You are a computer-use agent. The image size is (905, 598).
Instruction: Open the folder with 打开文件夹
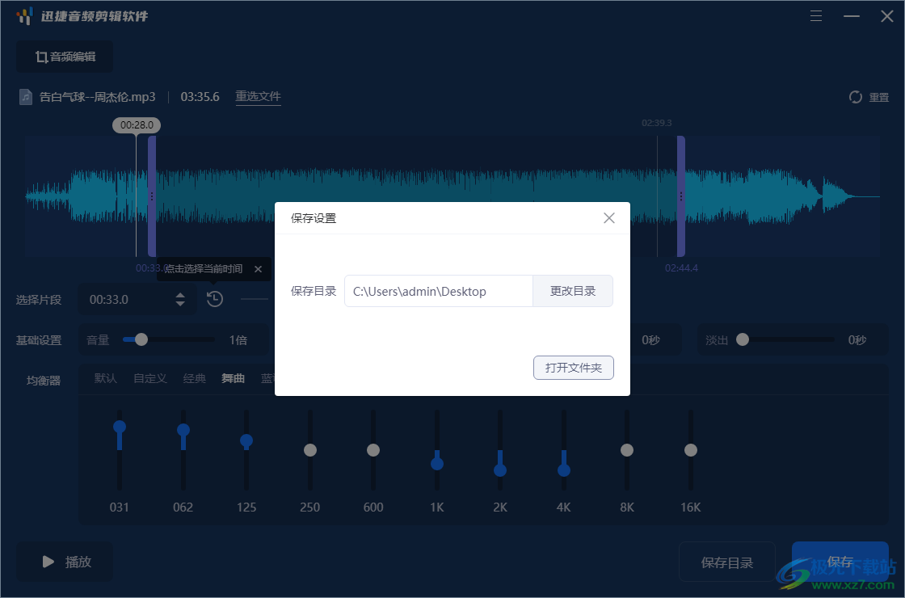[574, 367]
